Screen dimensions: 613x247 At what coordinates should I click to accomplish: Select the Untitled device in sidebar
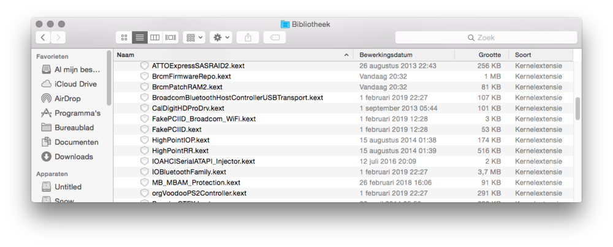(67, 186)
